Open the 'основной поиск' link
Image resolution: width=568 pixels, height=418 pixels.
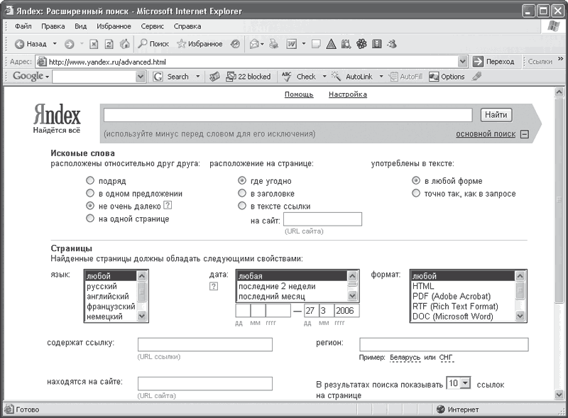pyautogui.click(x=486, y=133)
